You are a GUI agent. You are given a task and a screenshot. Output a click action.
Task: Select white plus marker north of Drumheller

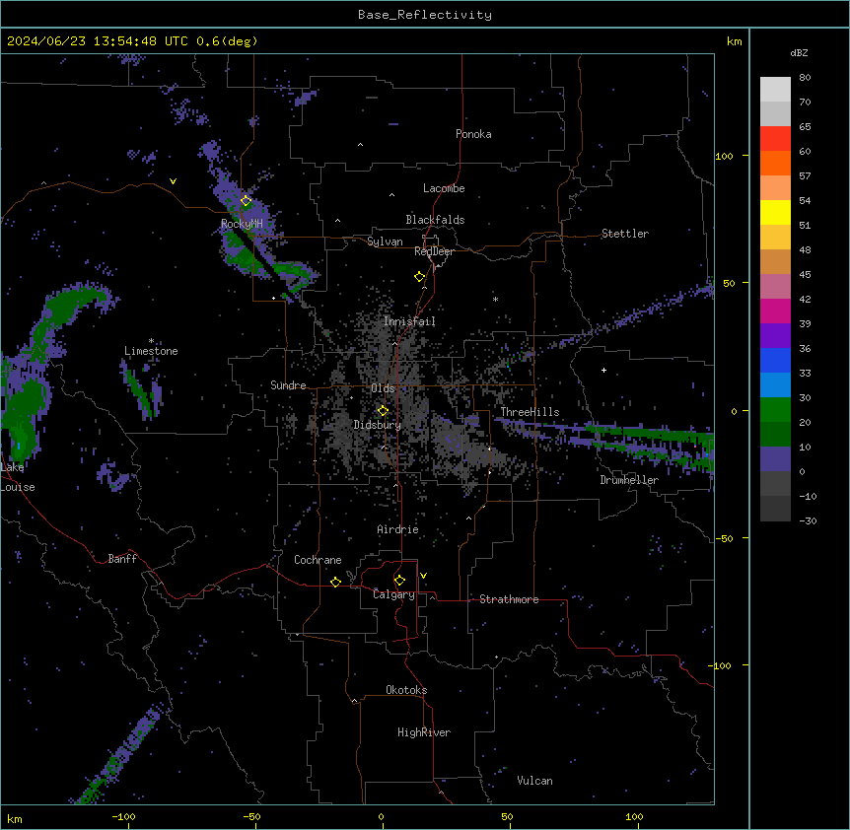pyautogui.click(x=603, y=370)
